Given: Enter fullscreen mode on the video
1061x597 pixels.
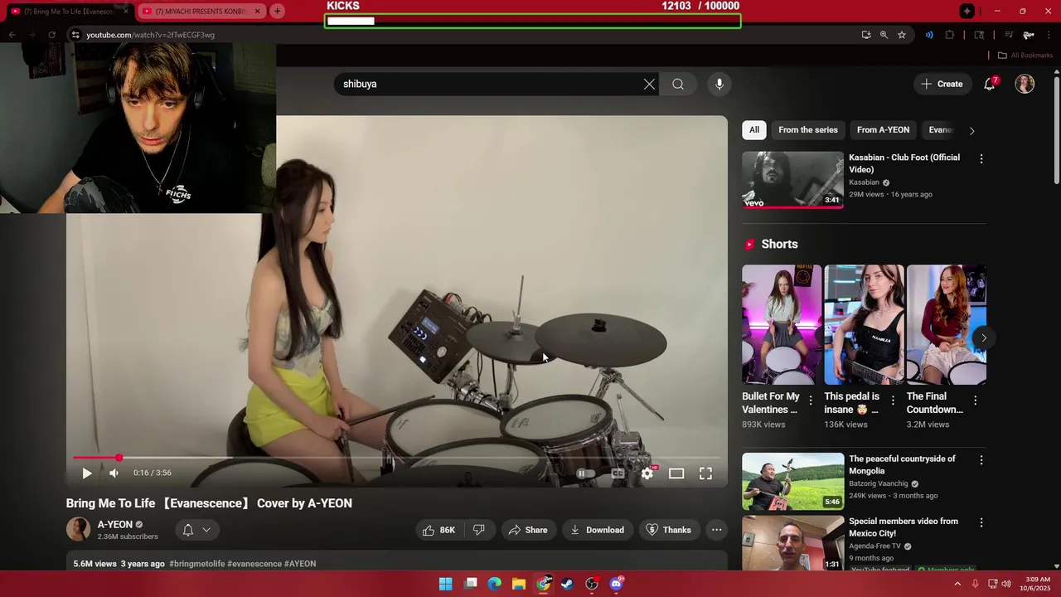Looking at the screenshot, I should pyautogui.click(x=705, y=473).
